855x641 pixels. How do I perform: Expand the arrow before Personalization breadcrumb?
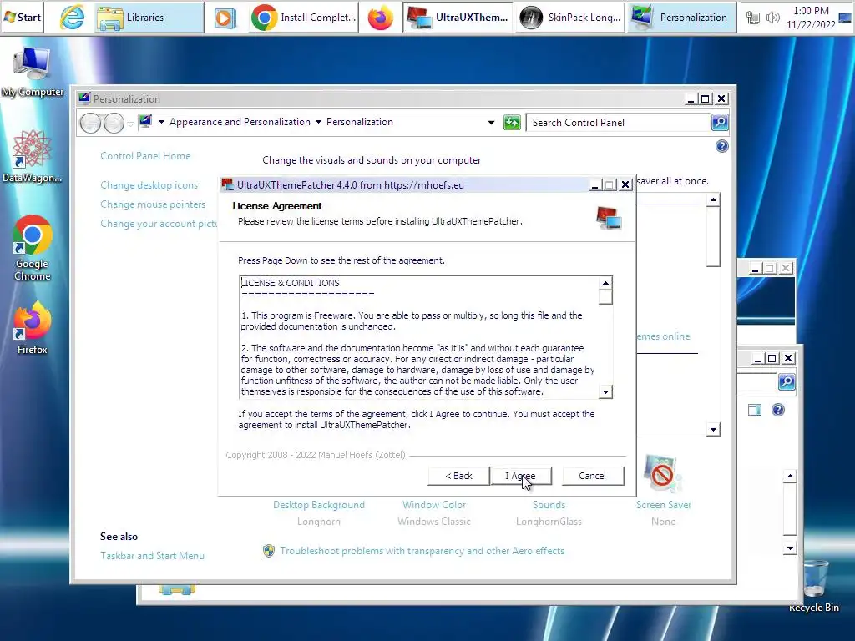tap(318, 122)
